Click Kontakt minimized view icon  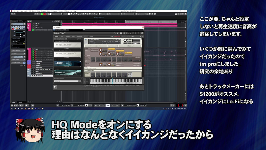click(x=124, y=33)
